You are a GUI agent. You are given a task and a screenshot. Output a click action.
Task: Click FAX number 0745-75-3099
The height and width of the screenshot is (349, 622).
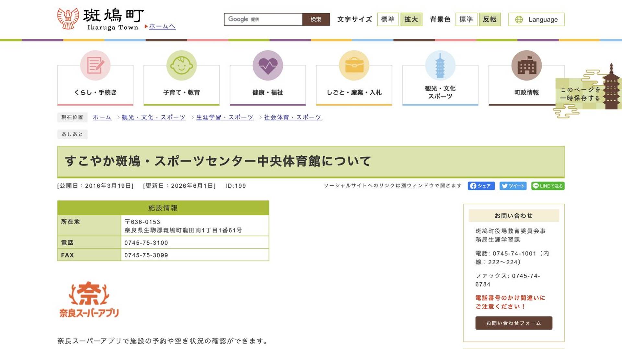pyautogui.click(x=146, y=255)
